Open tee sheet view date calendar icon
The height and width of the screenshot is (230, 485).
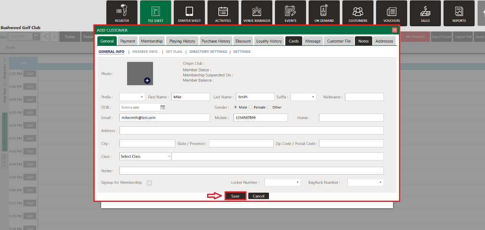(x=36, y=37)
